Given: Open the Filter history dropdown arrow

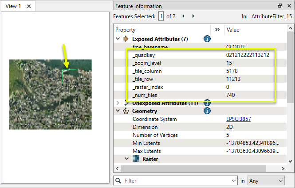Looking at the screenshot, I should pyautogui.click(x=234, y=181).
